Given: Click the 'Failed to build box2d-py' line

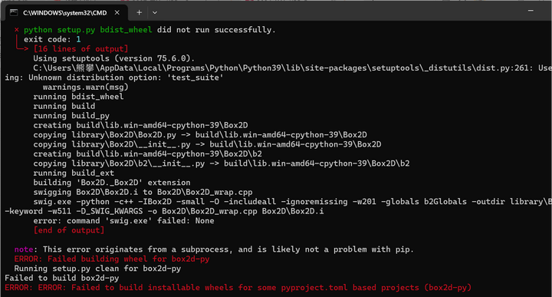Looking at the screenshot, I should [x=61, y=279].
